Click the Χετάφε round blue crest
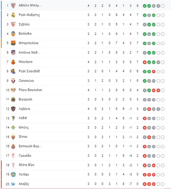This screenshot has width=171, height=189. point(13,174)
